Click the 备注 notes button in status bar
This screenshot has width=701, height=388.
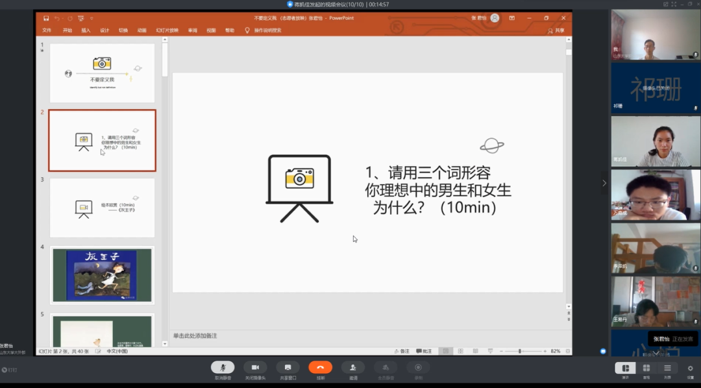pyautogui.click(x=401, y=351)
